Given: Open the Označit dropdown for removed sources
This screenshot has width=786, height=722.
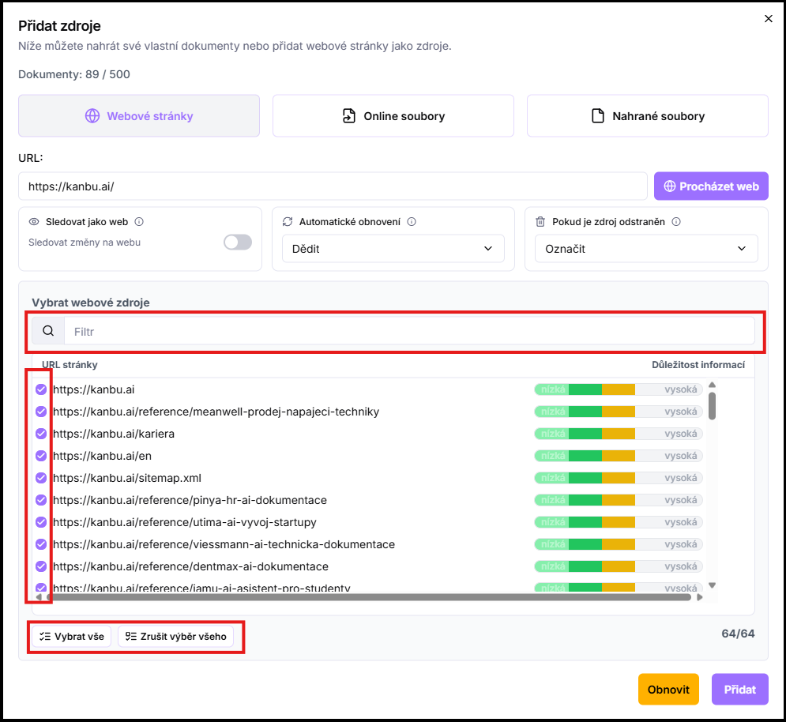Looking at the screenshot, I should [646, 249].
